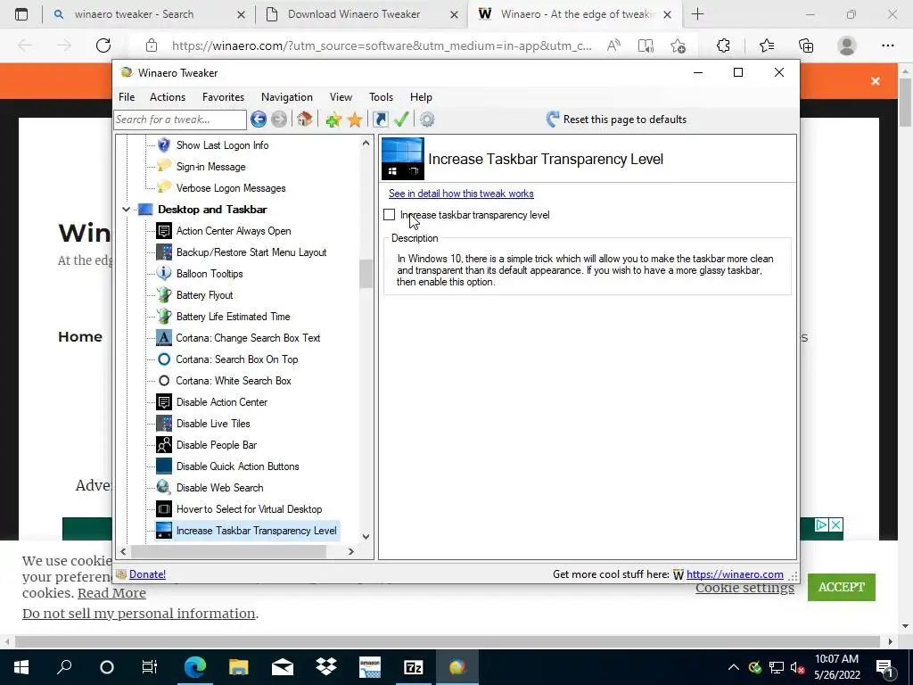Click tree panel scroll down arrow
Viewport: 913px width, 685px height.
[x=366, y=536]
